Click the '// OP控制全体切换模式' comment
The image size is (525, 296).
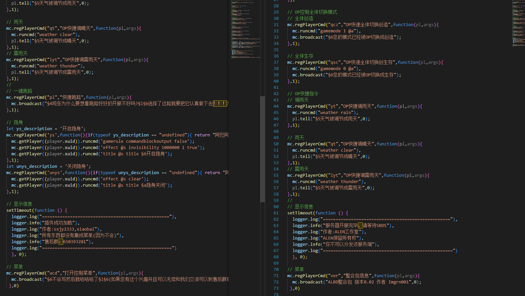click(312, 12)
